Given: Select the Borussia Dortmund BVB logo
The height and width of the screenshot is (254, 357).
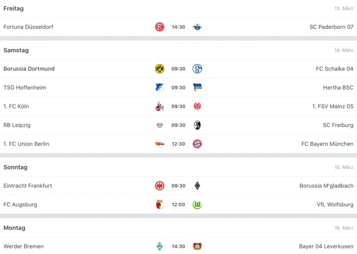Looking at the screenshot, I should (160, 69).
